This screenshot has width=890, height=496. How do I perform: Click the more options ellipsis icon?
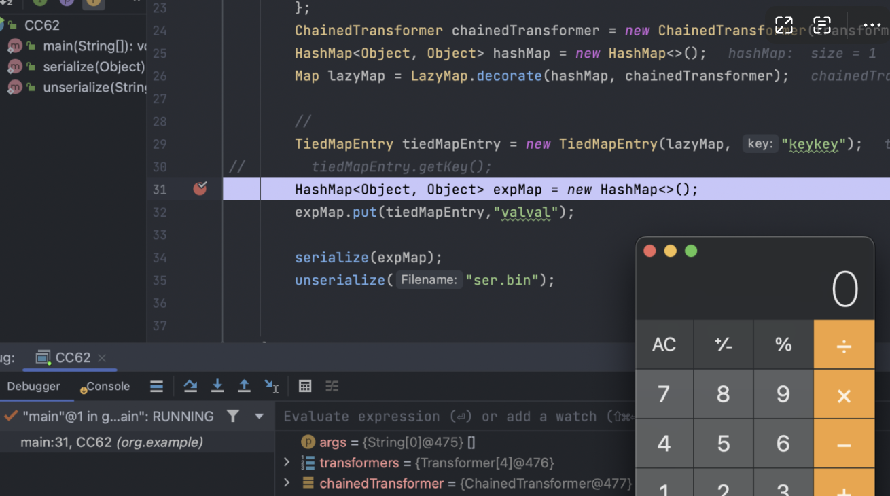[x=872, y=25]
